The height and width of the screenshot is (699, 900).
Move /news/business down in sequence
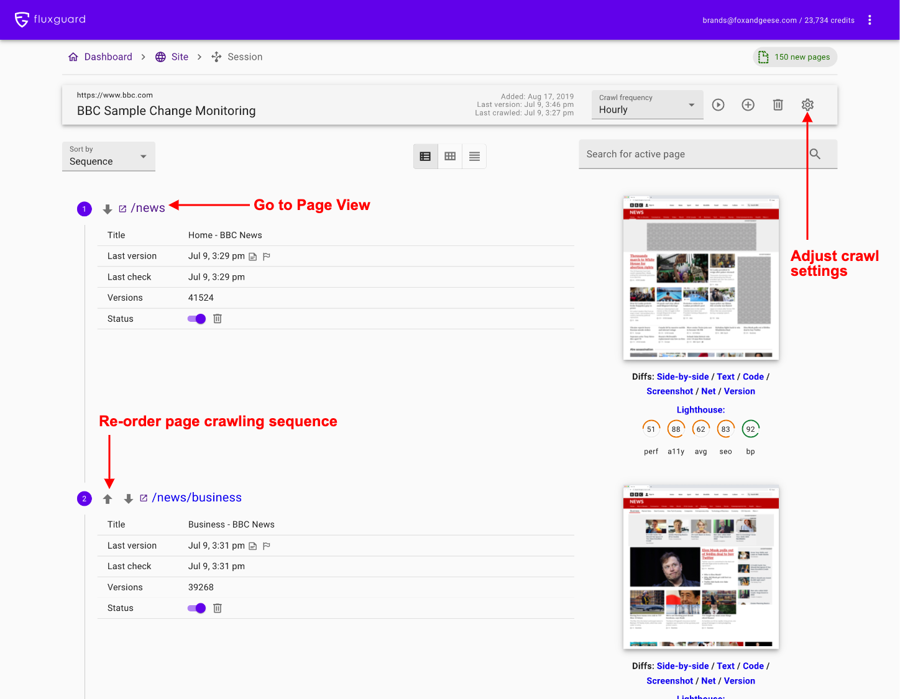(129, 499)
